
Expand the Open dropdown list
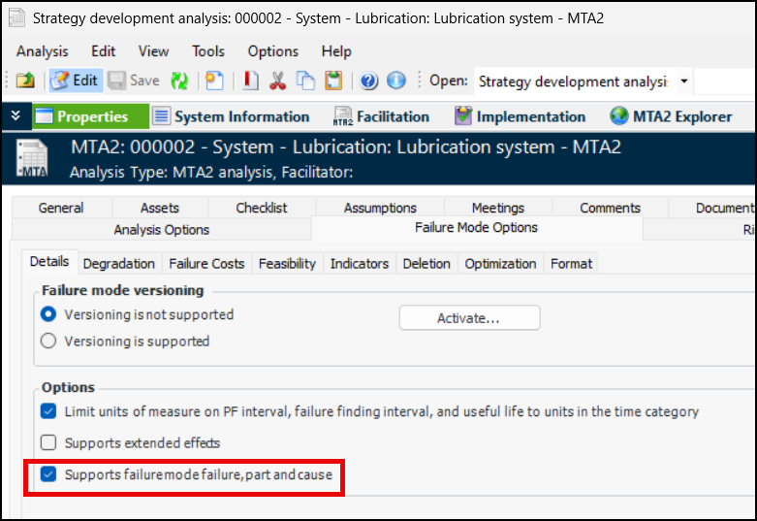point(684,81)
